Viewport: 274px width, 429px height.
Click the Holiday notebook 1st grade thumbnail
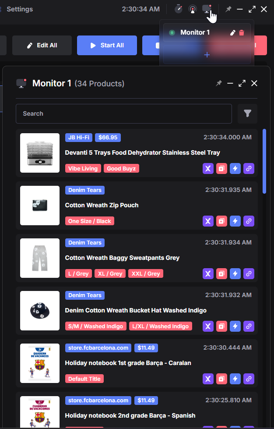(x=40, y=363)
